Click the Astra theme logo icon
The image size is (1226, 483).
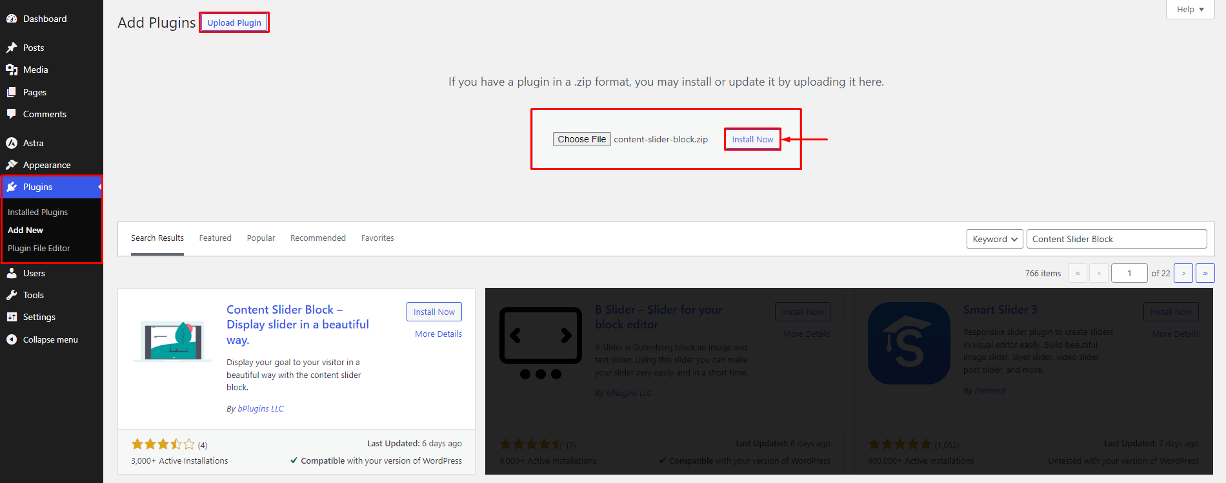click(12, 143)
